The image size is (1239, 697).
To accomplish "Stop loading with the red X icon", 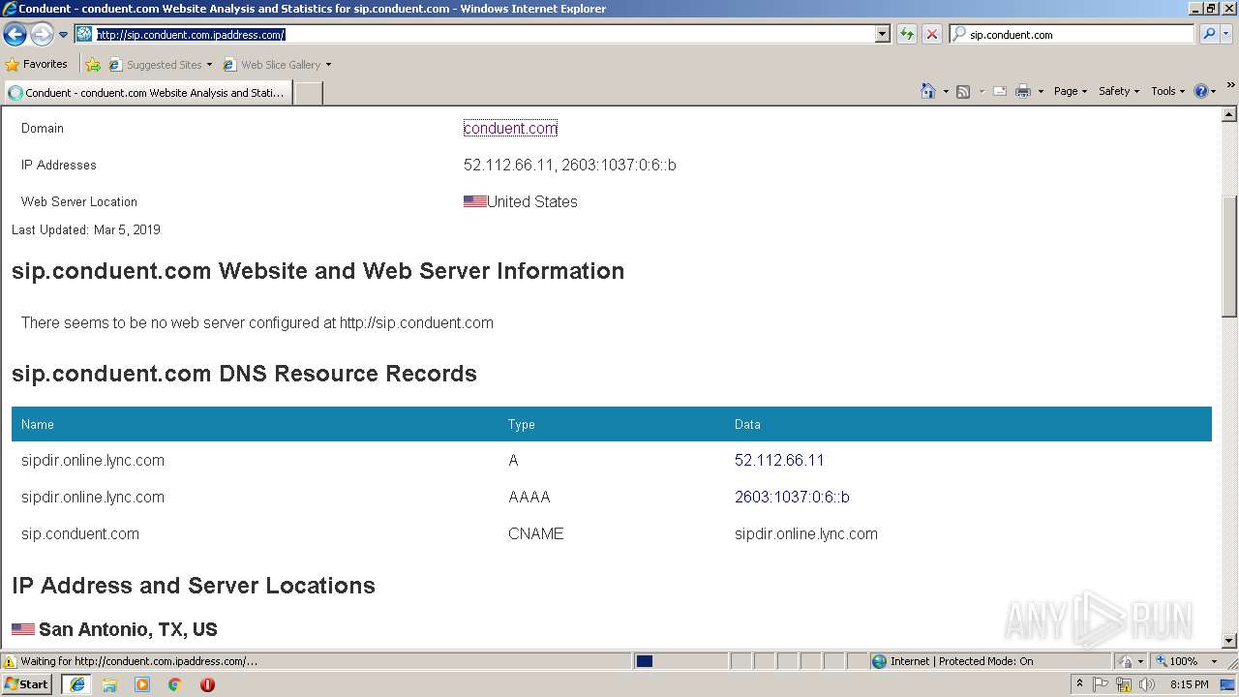I will pyautogui.click(x=932, y=34).
